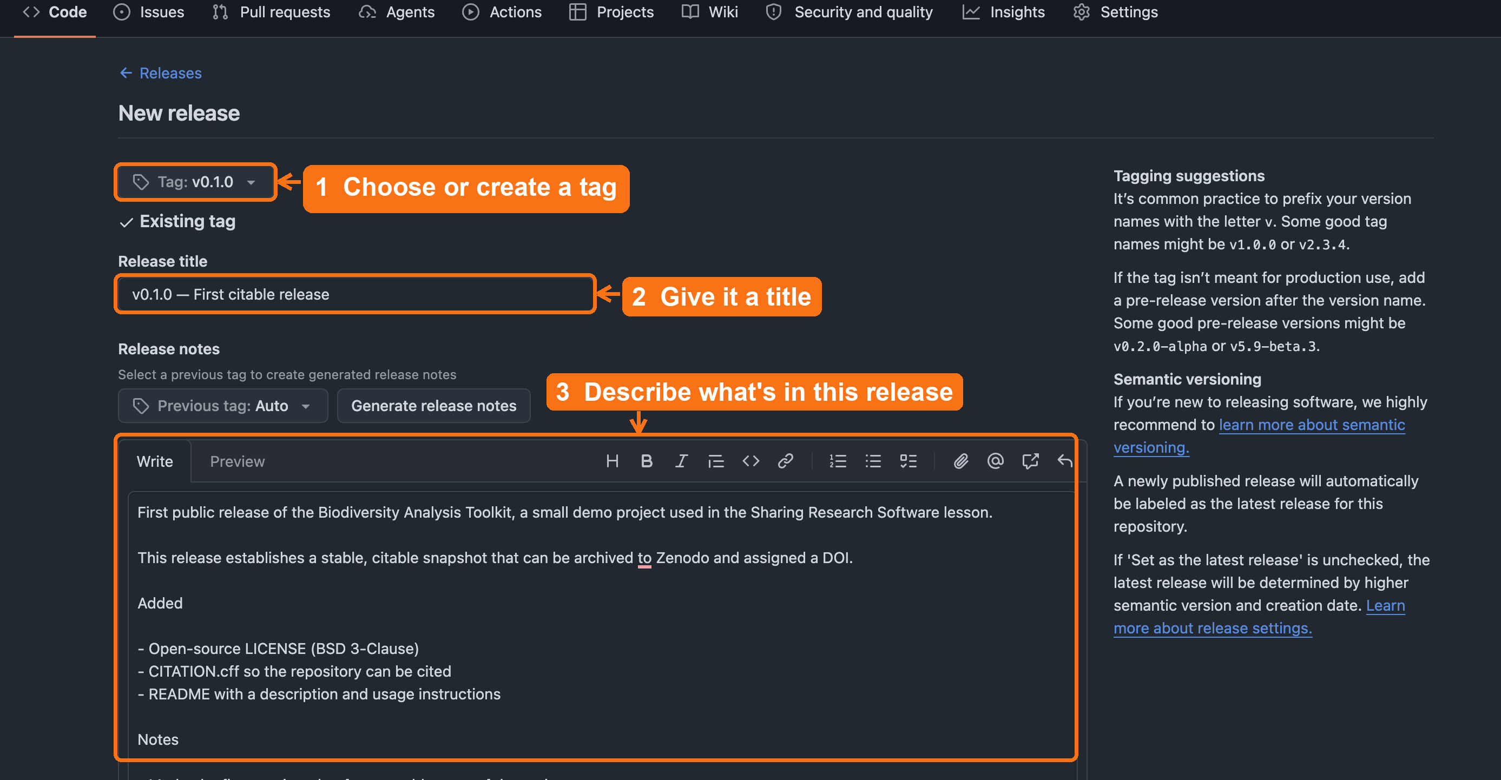Image resolution: width=1501 pixels, height=780 pixels.
Task: Insert a quote block in release notes
Action: (715, 461)
